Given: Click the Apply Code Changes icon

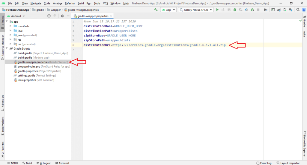Looking at the screenshot, I should (x=229, y=10).
